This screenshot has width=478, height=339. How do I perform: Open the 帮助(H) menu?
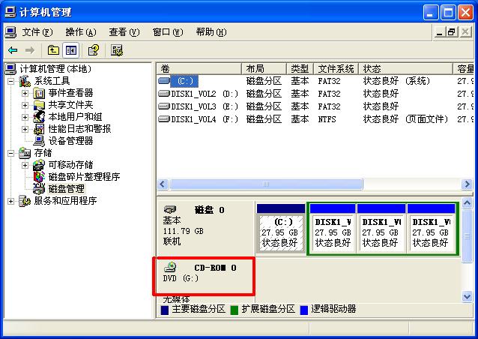point(211,32)
